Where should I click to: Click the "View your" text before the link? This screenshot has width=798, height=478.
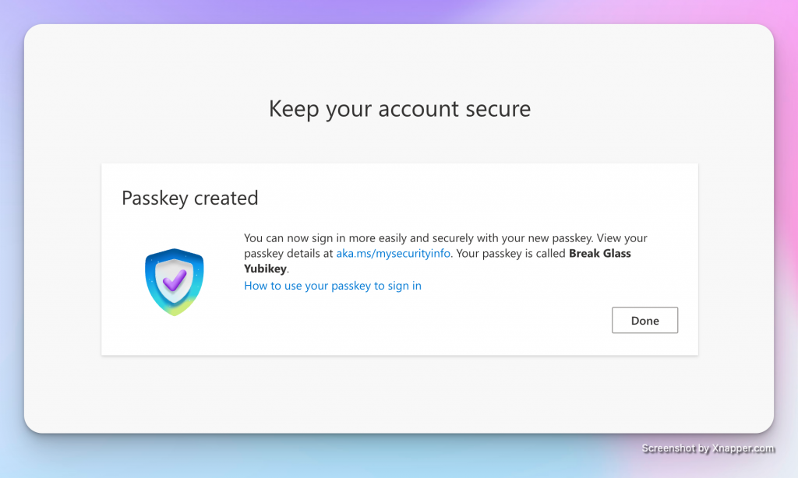click(x=622, y=238)
